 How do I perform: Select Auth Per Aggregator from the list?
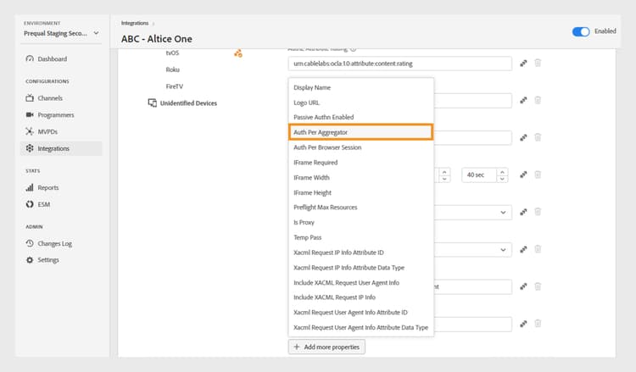(x=360, y=132)
